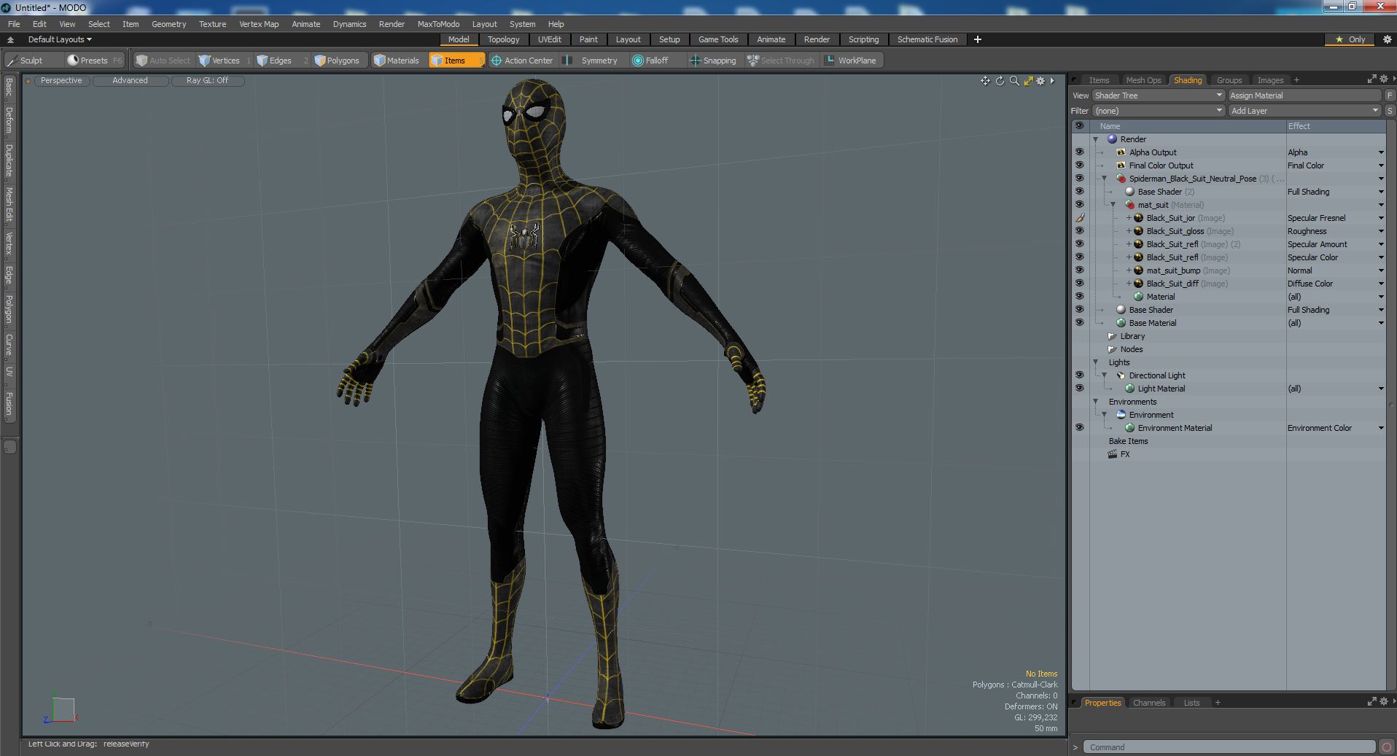Click the Command input field

click(1229, 747)
